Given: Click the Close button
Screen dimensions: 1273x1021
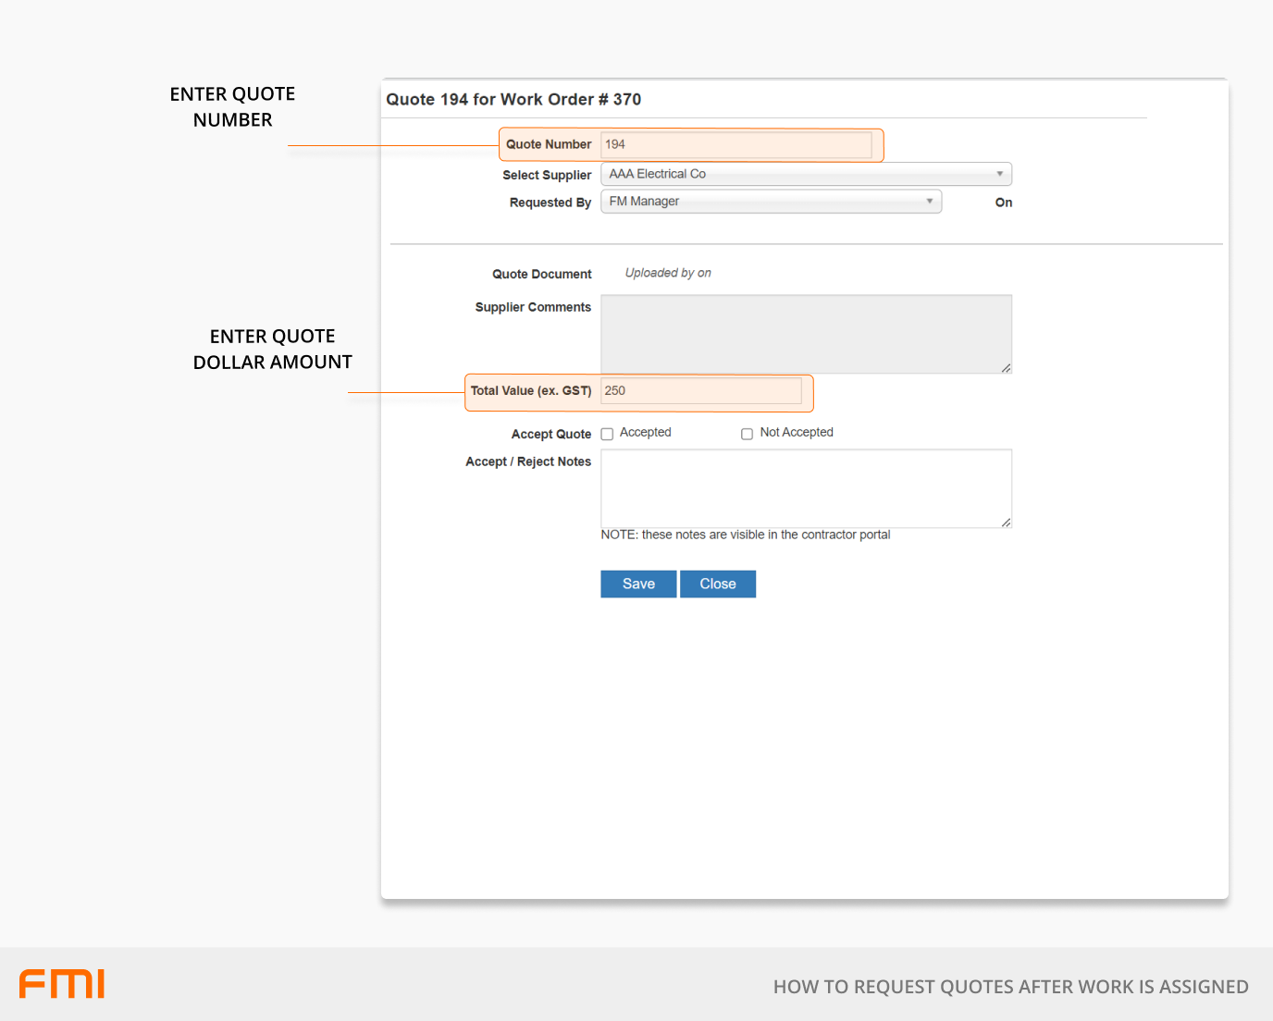Looking at the screenshot, I should point(718,584).
